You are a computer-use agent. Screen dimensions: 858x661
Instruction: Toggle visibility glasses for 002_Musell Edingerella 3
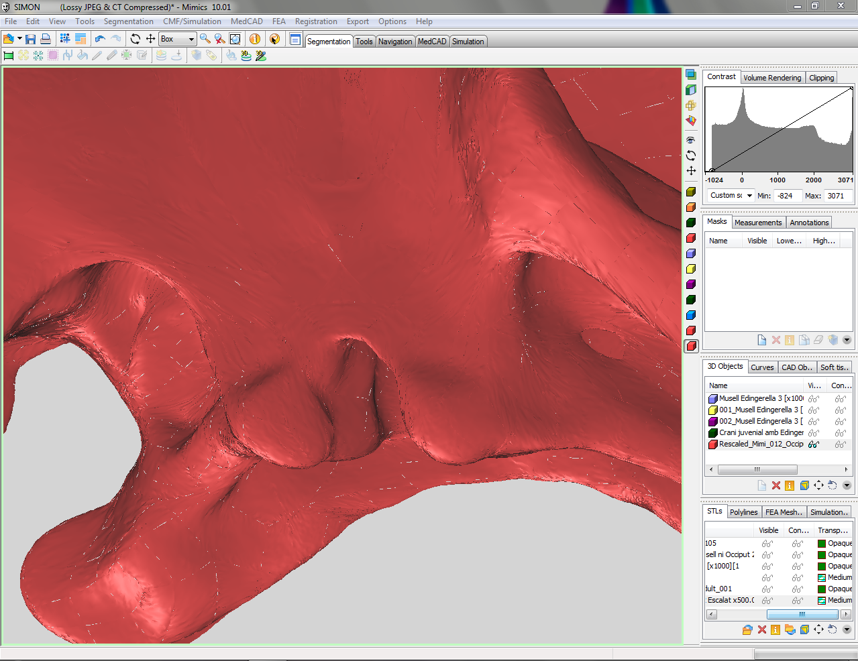point(814,422)
